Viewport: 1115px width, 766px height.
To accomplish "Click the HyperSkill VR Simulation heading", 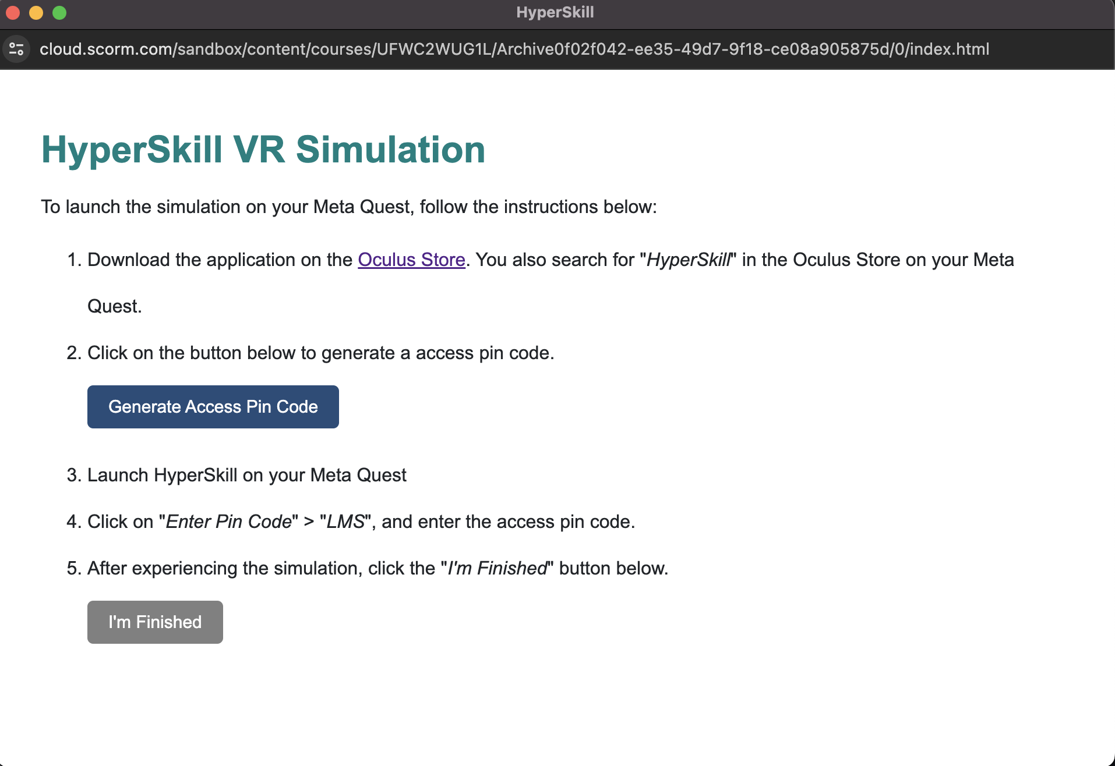I will coord(263,150).
